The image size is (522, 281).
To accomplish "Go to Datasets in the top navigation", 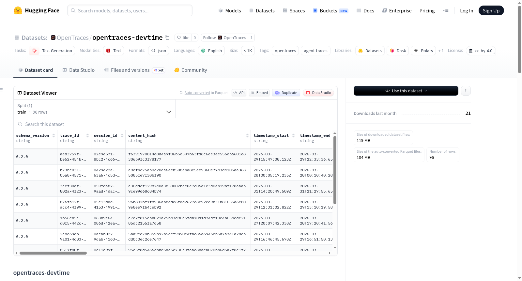I will (262, 10).
